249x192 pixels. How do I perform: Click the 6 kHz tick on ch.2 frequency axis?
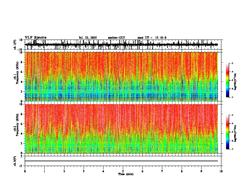click(x=22, y=124)
